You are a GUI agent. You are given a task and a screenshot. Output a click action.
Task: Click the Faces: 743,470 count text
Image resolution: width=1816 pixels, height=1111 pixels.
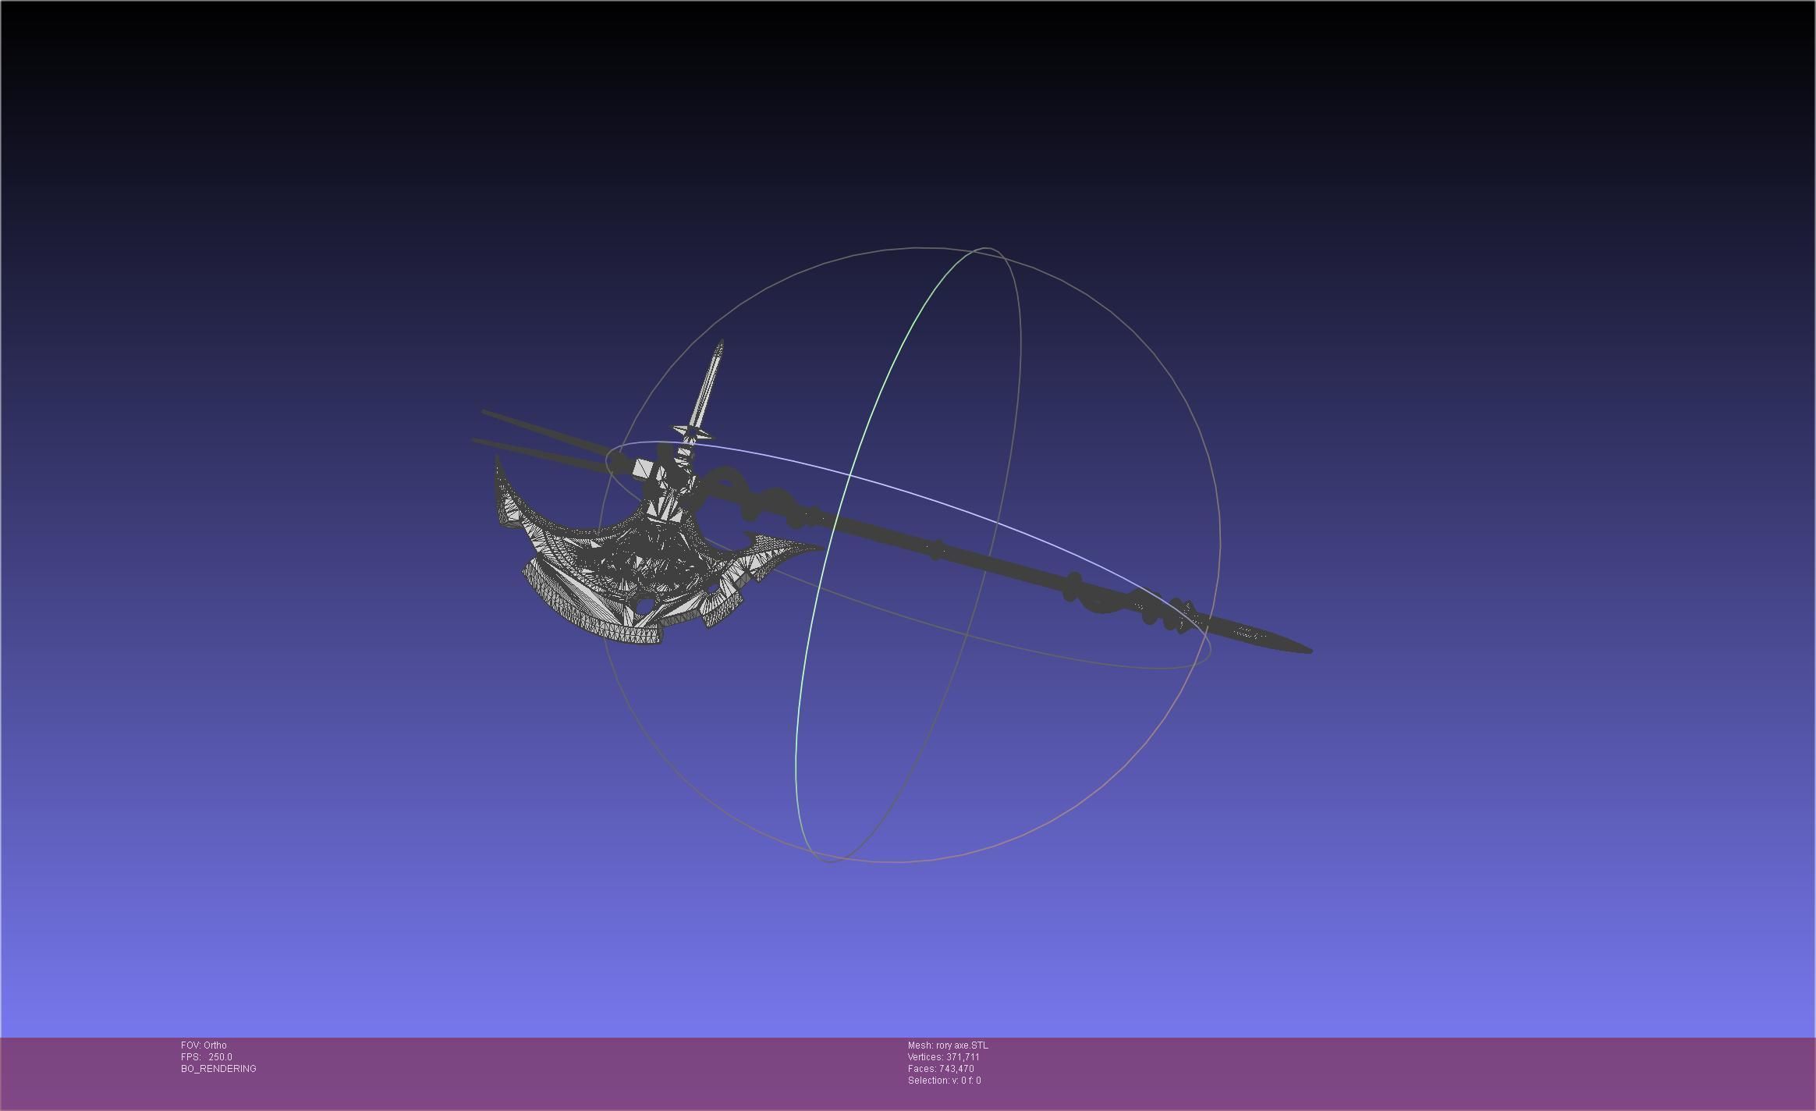click(940, 1068)
